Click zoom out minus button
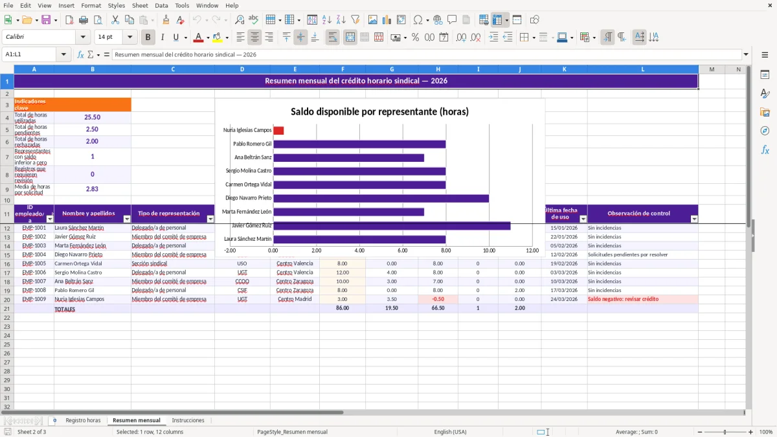 [x=699, y=432]
